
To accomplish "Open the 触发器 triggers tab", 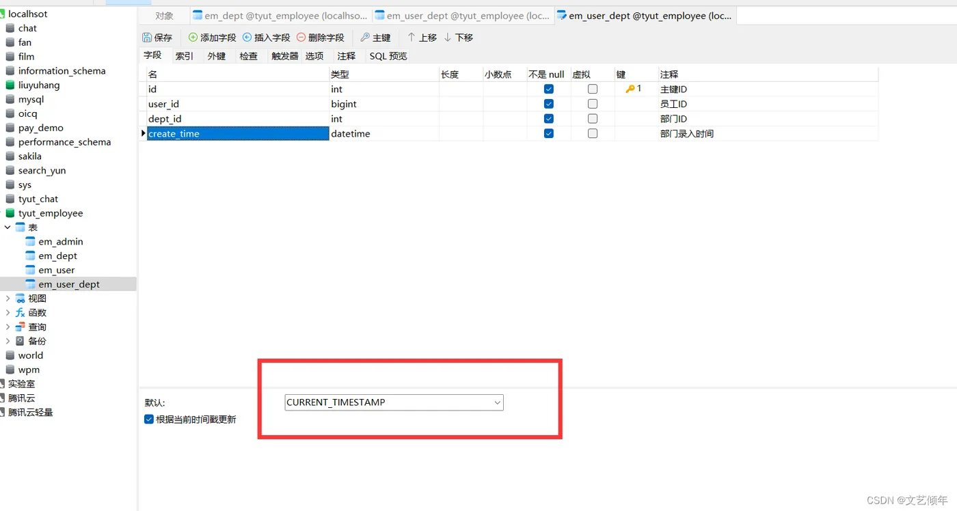I will 285,56.
